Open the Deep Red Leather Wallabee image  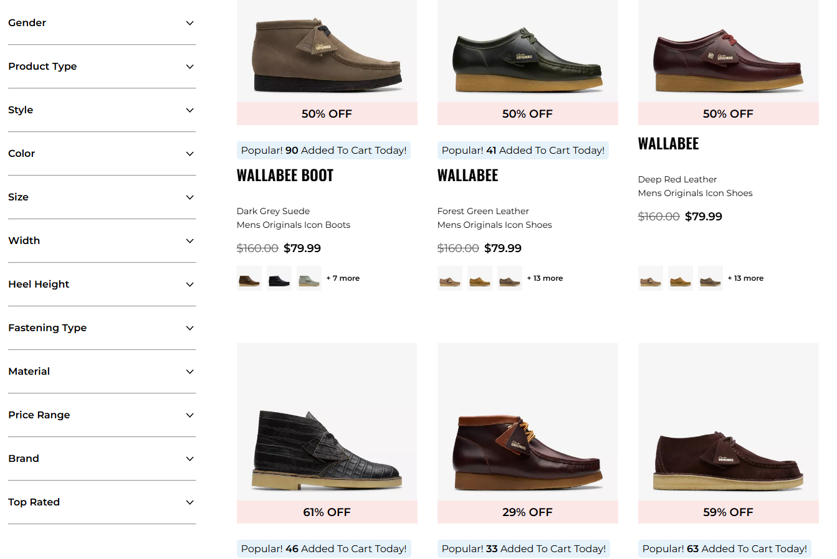tap(729, 52)
